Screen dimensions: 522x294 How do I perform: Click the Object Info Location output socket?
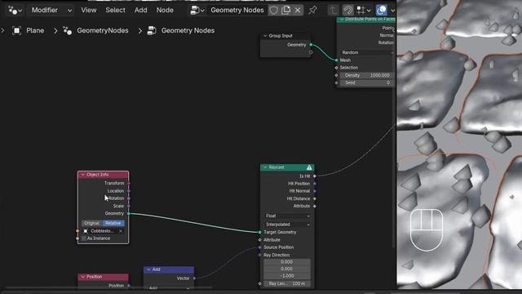[129, 191]
